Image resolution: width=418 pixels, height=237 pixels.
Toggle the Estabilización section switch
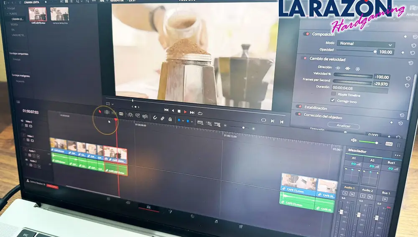coord(298,106)
